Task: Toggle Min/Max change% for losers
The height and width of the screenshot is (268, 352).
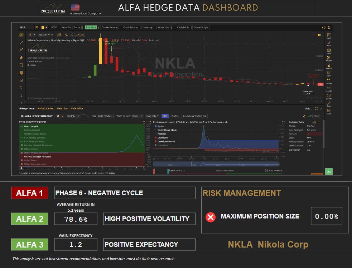Action: [36, 156]
